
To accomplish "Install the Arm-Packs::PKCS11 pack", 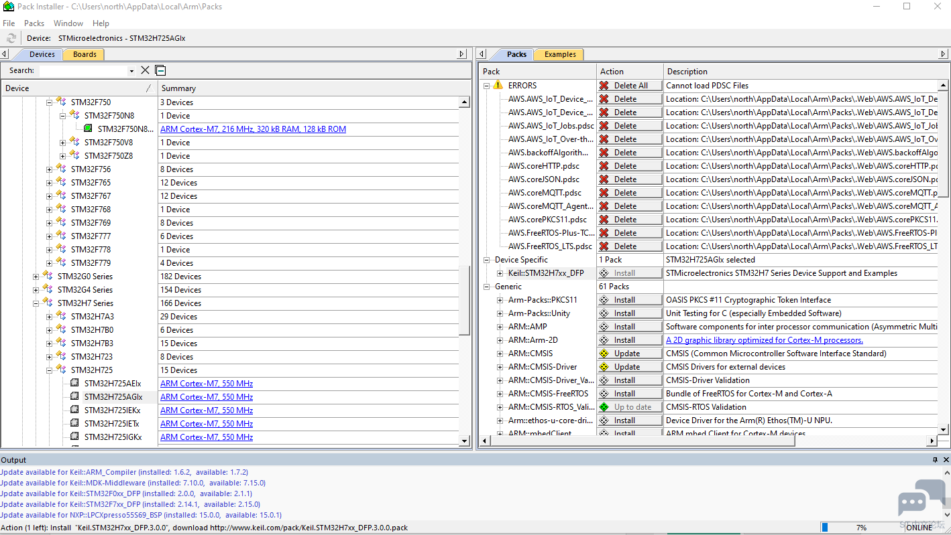I will point(630,300).
